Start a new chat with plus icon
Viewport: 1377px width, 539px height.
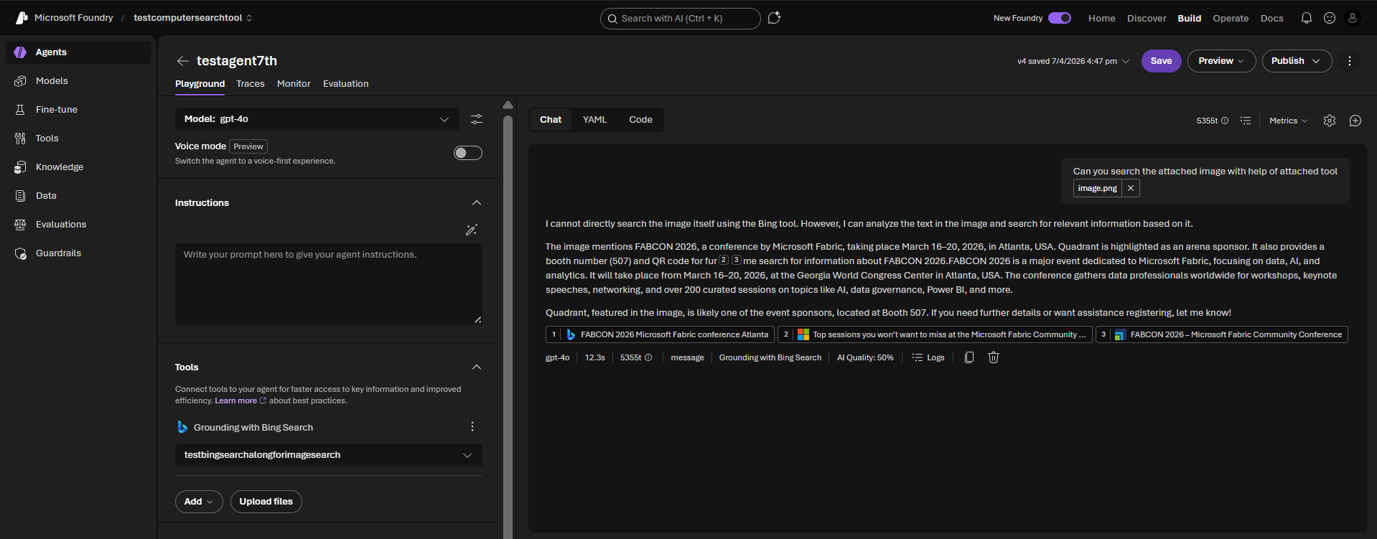click(1355, 121)
